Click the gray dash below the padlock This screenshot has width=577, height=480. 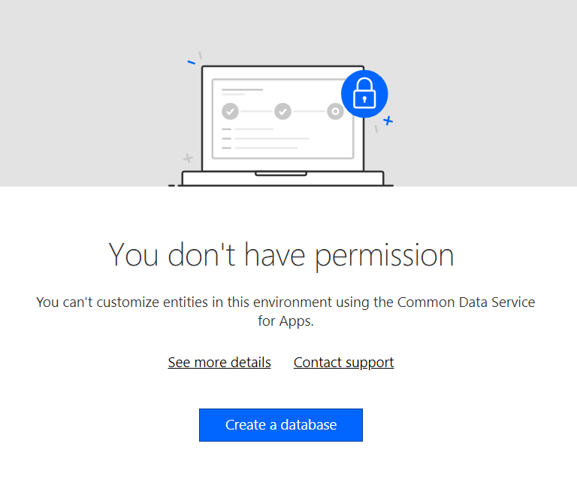pos(376,129)
